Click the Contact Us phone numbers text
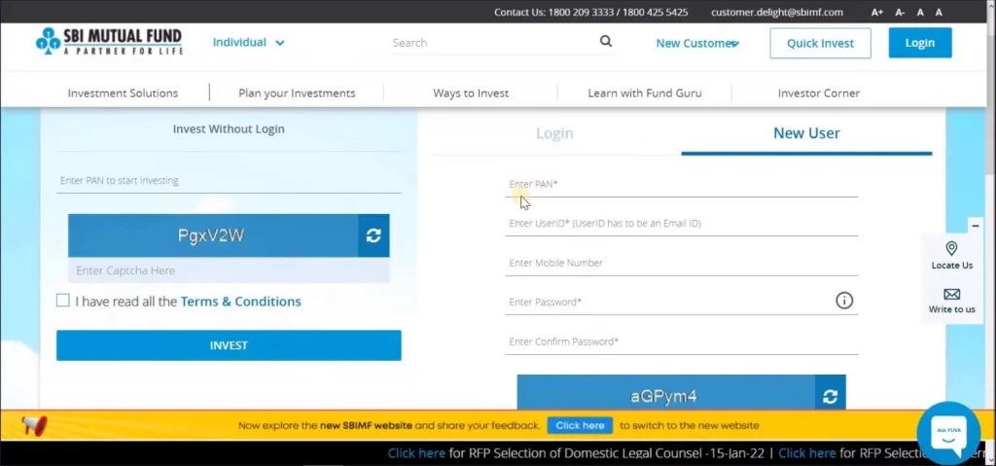Viewport: 996px width, 466px height. (590, 12)
